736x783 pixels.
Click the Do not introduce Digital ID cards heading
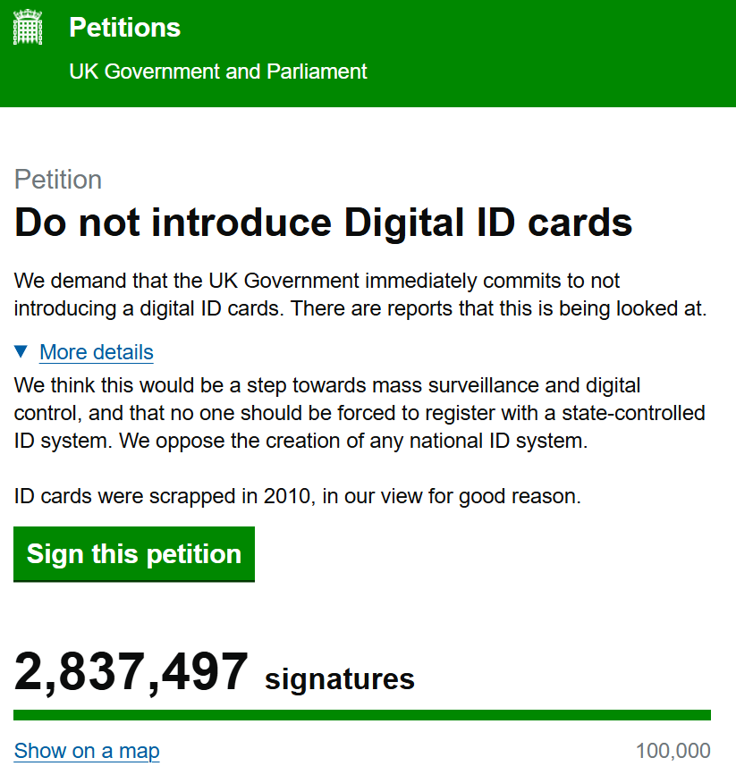[x=324, y=223]
